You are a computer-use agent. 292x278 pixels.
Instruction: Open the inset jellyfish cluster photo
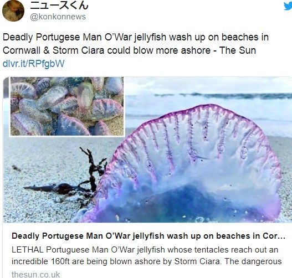tap(67, 106)
